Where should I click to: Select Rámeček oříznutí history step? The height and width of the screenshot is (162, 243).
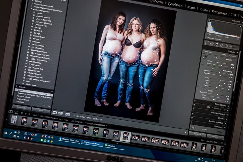24,97
